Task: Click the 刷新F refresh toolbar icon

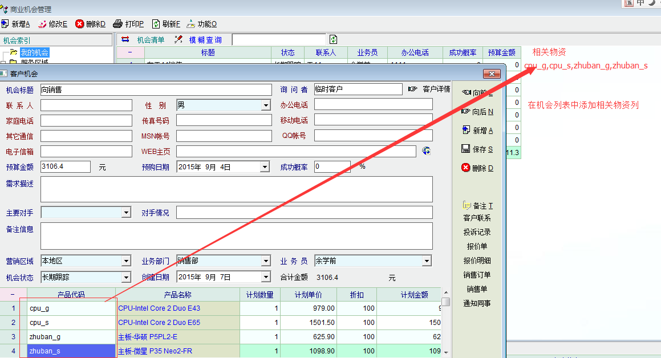Action: click(x=156, y=24)
